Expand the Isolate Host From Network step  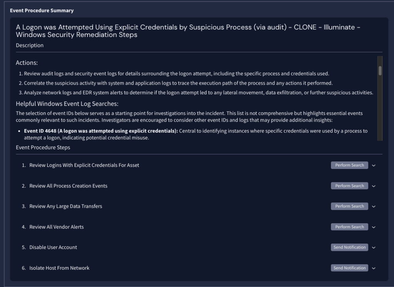[x=373, y=268]
